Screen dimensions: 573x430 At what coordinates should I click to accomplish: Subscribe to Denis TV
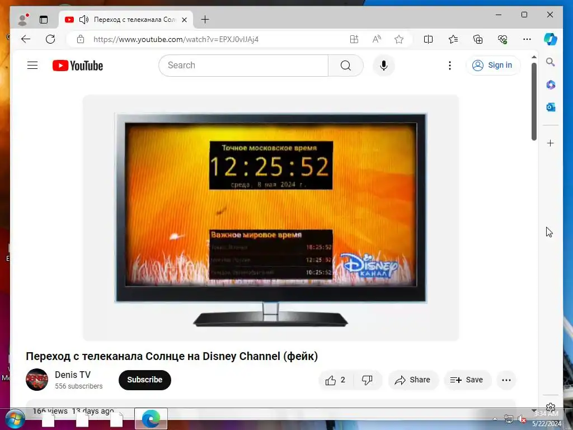pos(145,380)
